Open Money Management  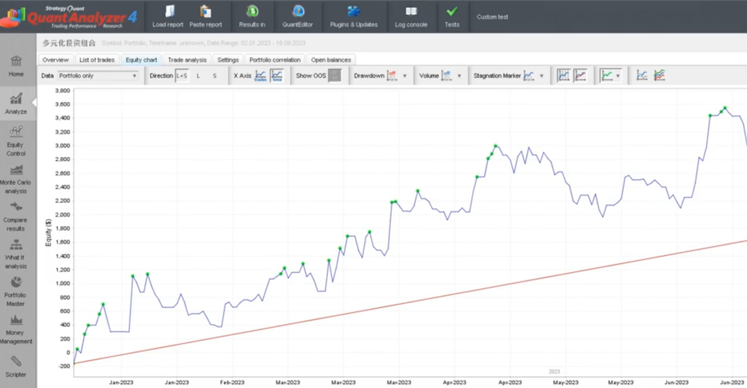click(x=16, y=330)
